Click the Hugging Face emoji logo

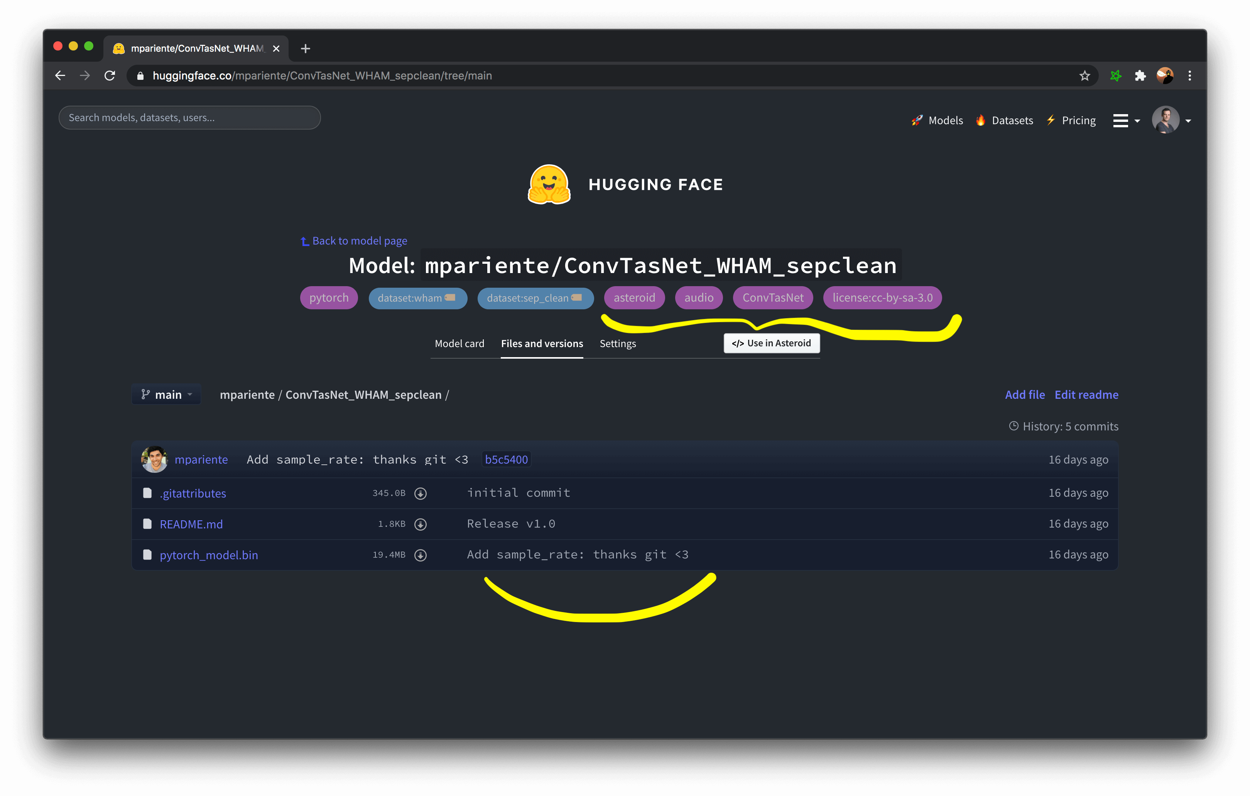pos(549,185)
